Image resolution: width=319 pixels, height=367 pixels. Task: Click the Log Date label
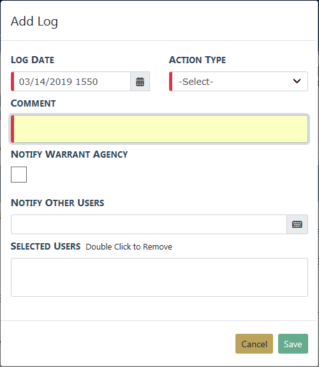(33, 60)
